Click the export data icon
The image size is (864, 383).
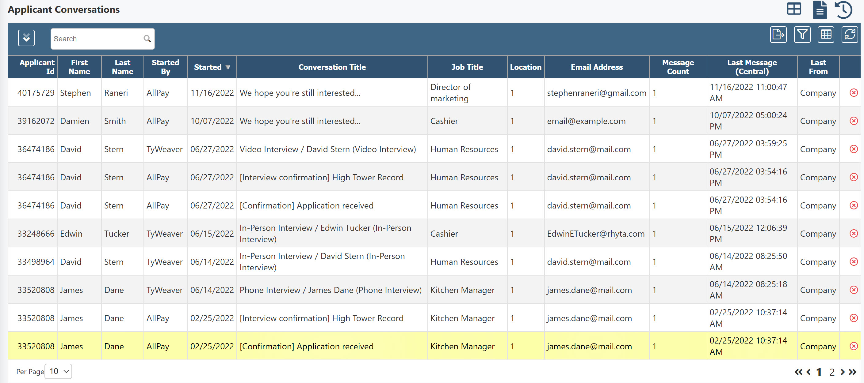778,35
